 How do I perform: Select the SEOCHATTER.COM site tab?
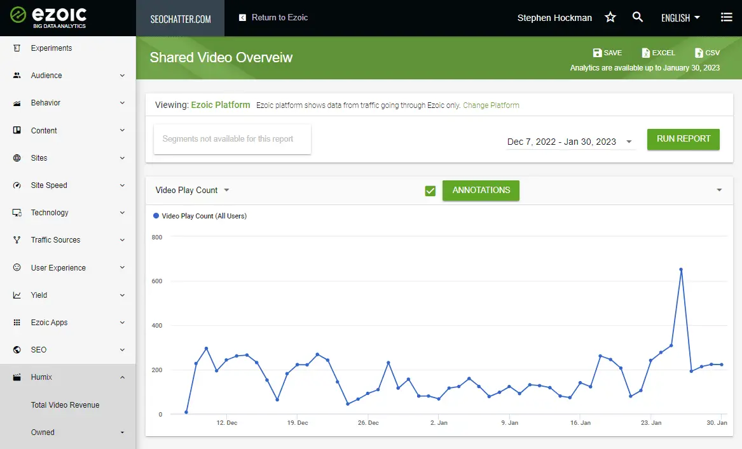[x=181, y=18]
